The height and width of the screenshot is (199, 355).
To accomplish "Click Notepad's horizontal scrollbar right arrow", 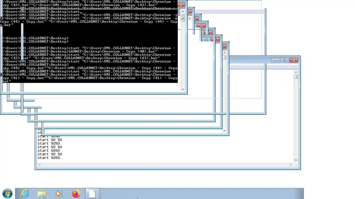I will (291, 165).
